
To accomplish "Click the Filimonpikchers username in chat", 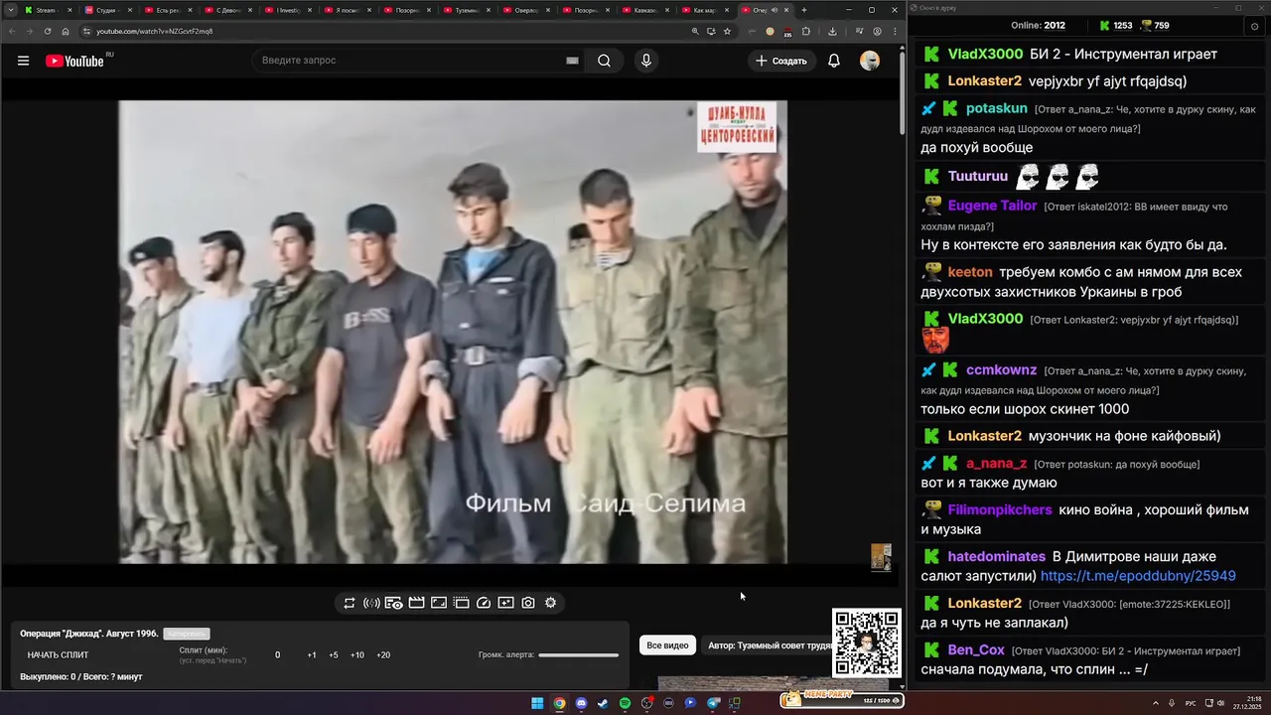I will [x=1000, y=509].
